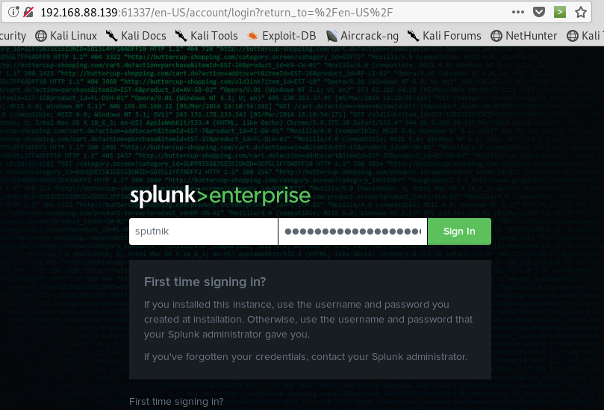
Task: Open the page actions three-dots menu
Action: [x=518, y=12]
